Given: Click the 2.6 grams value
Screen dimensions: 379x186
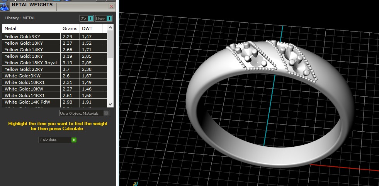Looking at the screenshot, I should pyautogui.click(x=66, y=75).
